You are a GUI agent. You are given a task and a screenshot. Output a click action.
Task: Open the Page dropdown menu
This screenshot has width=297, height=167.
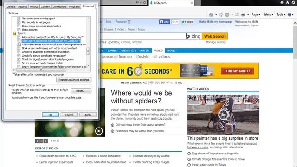point(256,14)
